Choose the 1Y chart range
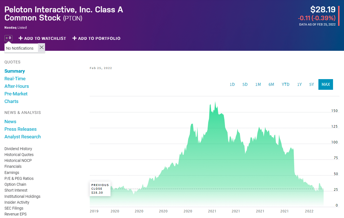 point(299,84)
